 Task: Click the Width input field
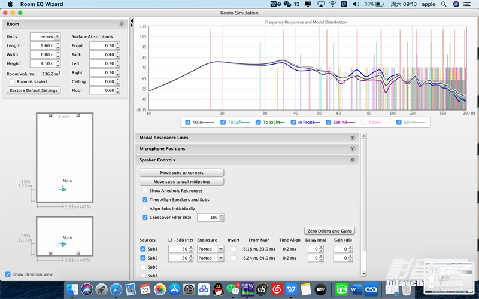pos(43,54)
